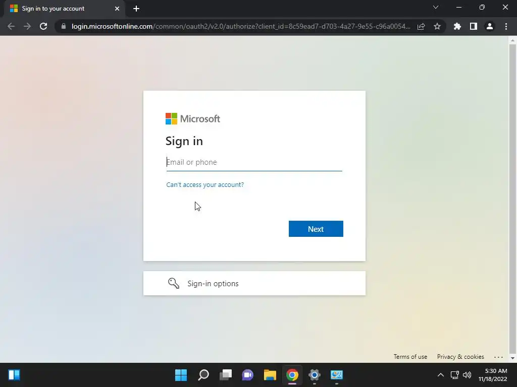Click the key icon beside Sign-in options
Viewport: 517px width, 387px height.
click(x=174, y=283)
